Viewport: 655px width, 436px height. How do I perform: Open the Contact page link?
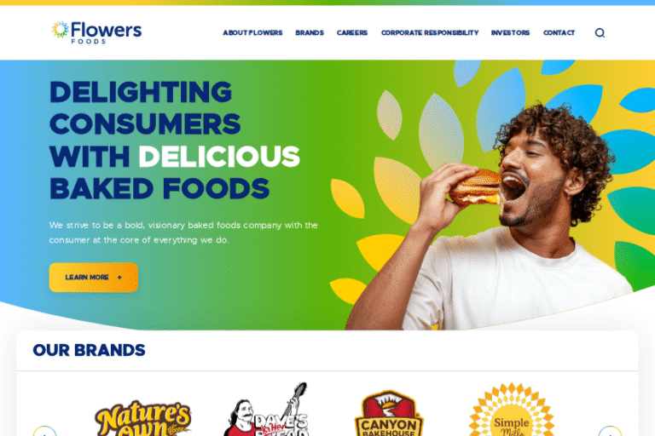pyautogui.click(x=559, y=32)
